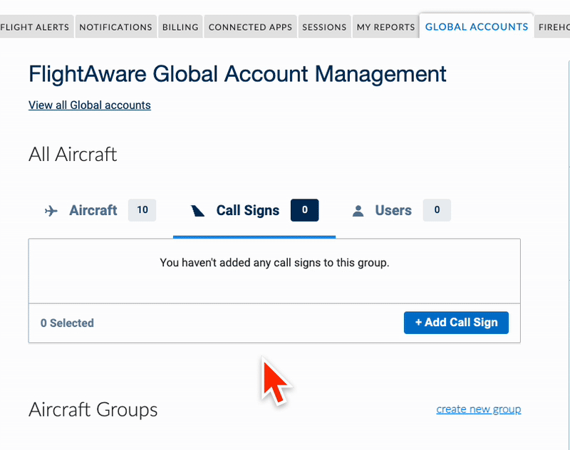
Task: Click the Add Call Sign button
Action: click(x=456, y=323)
